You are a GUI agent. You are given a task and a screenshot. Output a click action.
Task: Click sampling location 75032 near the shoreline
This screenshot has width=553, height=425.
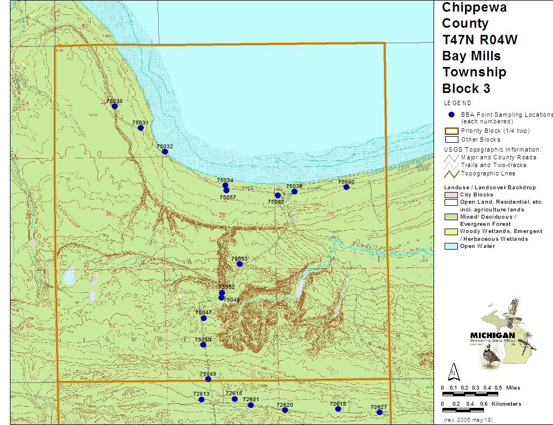pos(165,152)
